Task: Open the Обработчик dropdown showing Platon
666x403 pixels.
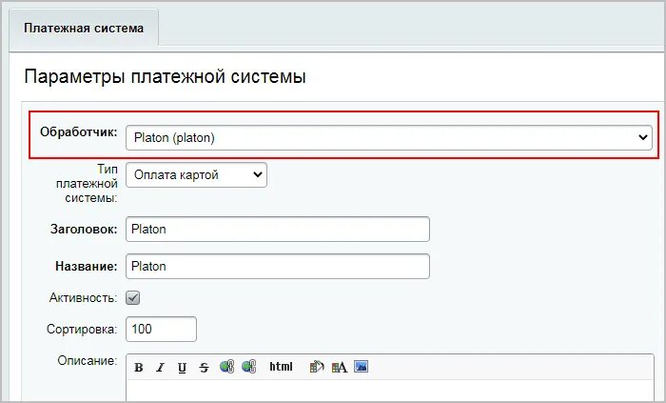Action: tap(388, 138)
